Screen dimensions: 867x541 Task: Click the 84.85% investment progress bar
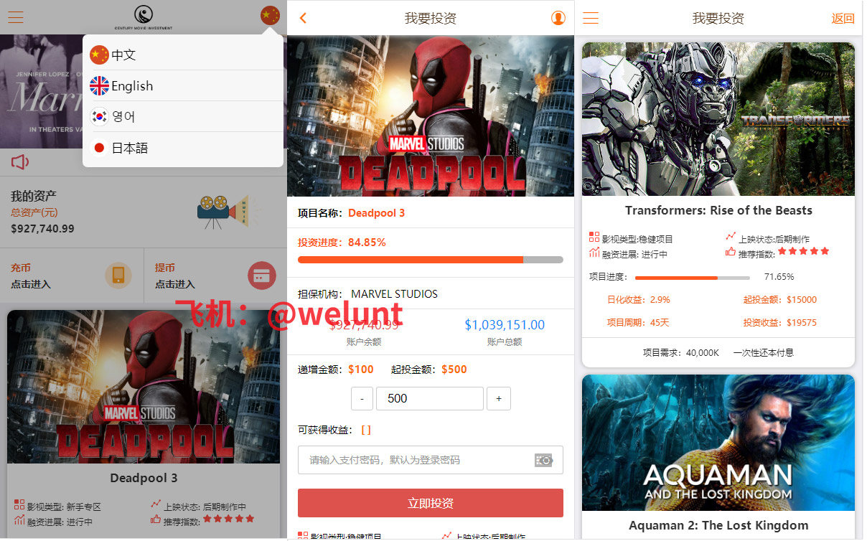[431, 260]
